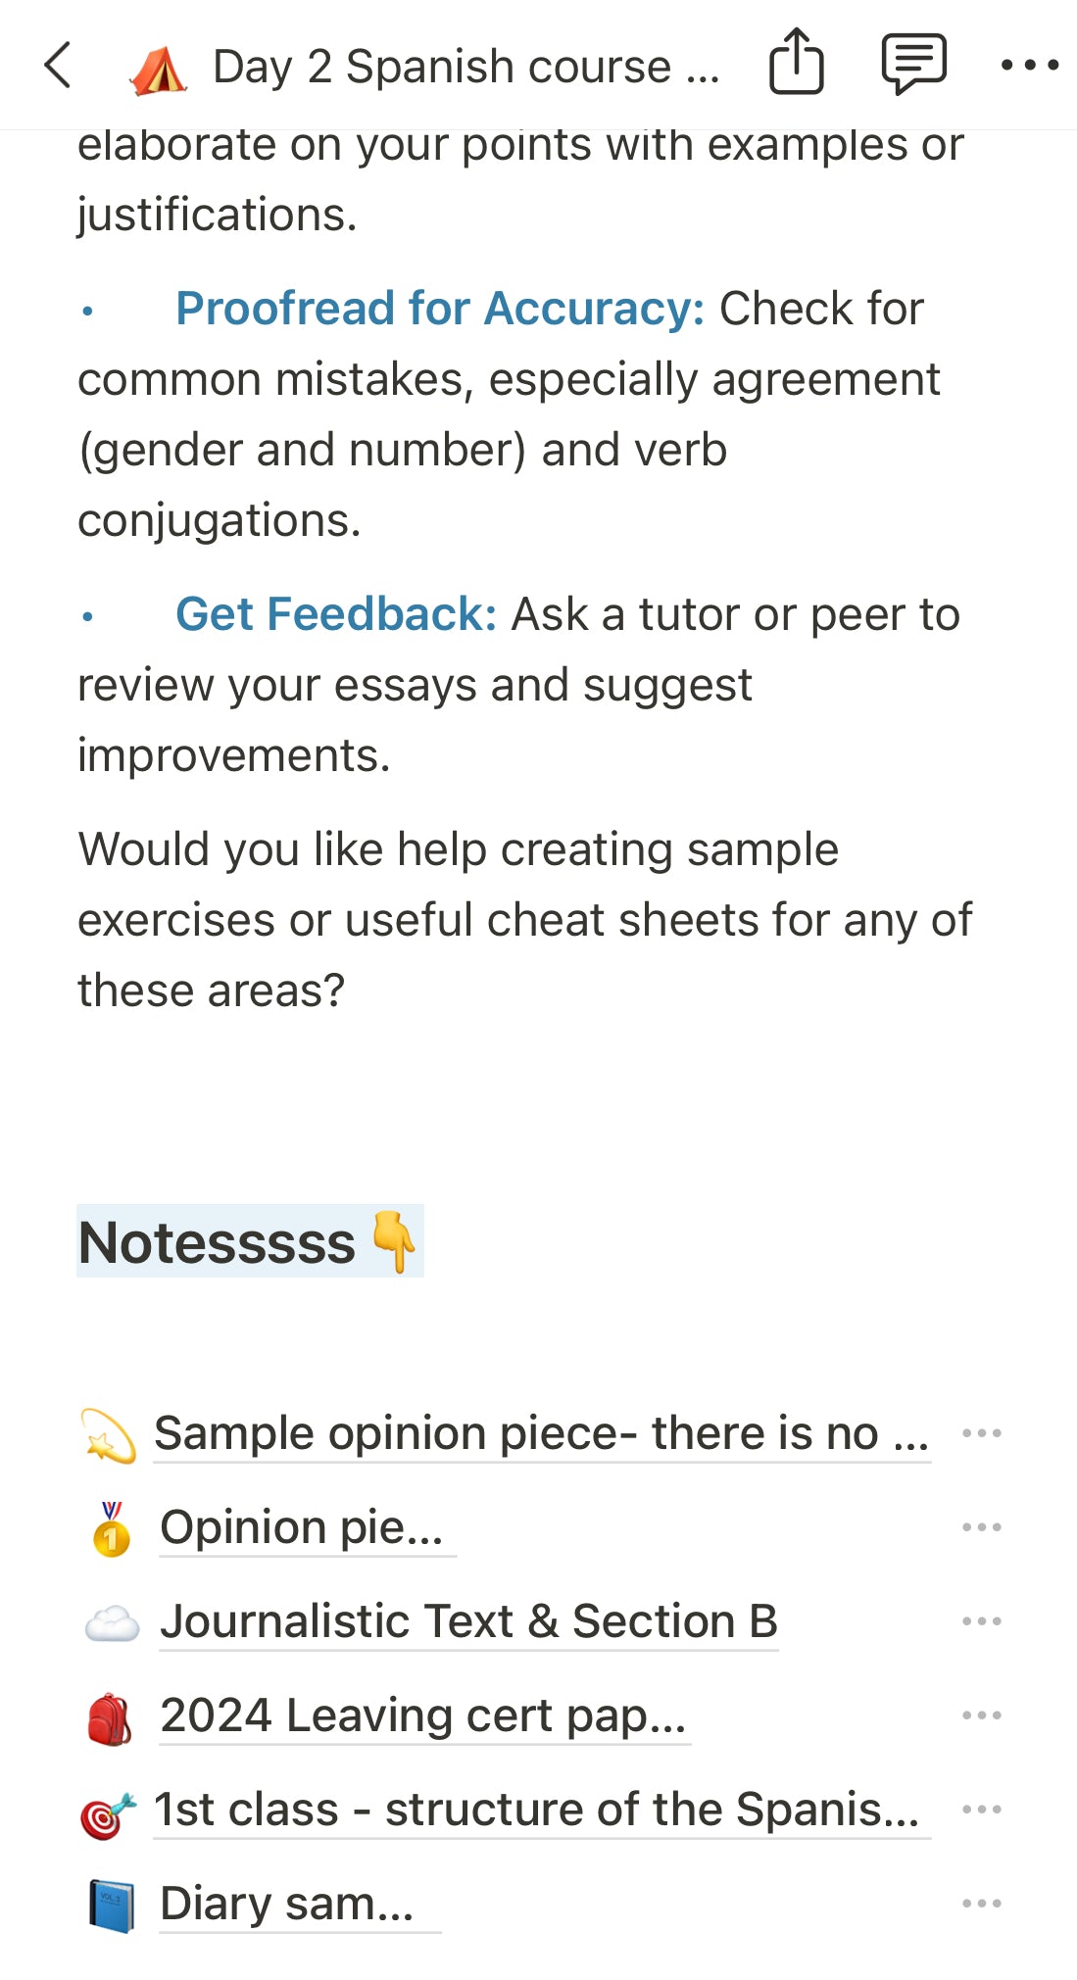The image size is (1077, 1980).
Task: Tap the tent page icon in header
Action: [x=159, y=69]
